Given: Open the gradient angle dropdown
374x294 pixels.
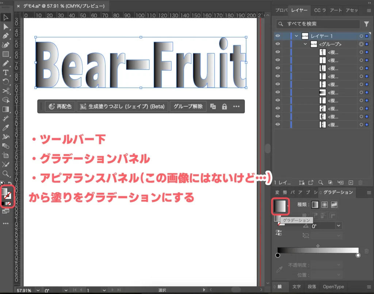Looking at the screenshot, I should (339, 226).
